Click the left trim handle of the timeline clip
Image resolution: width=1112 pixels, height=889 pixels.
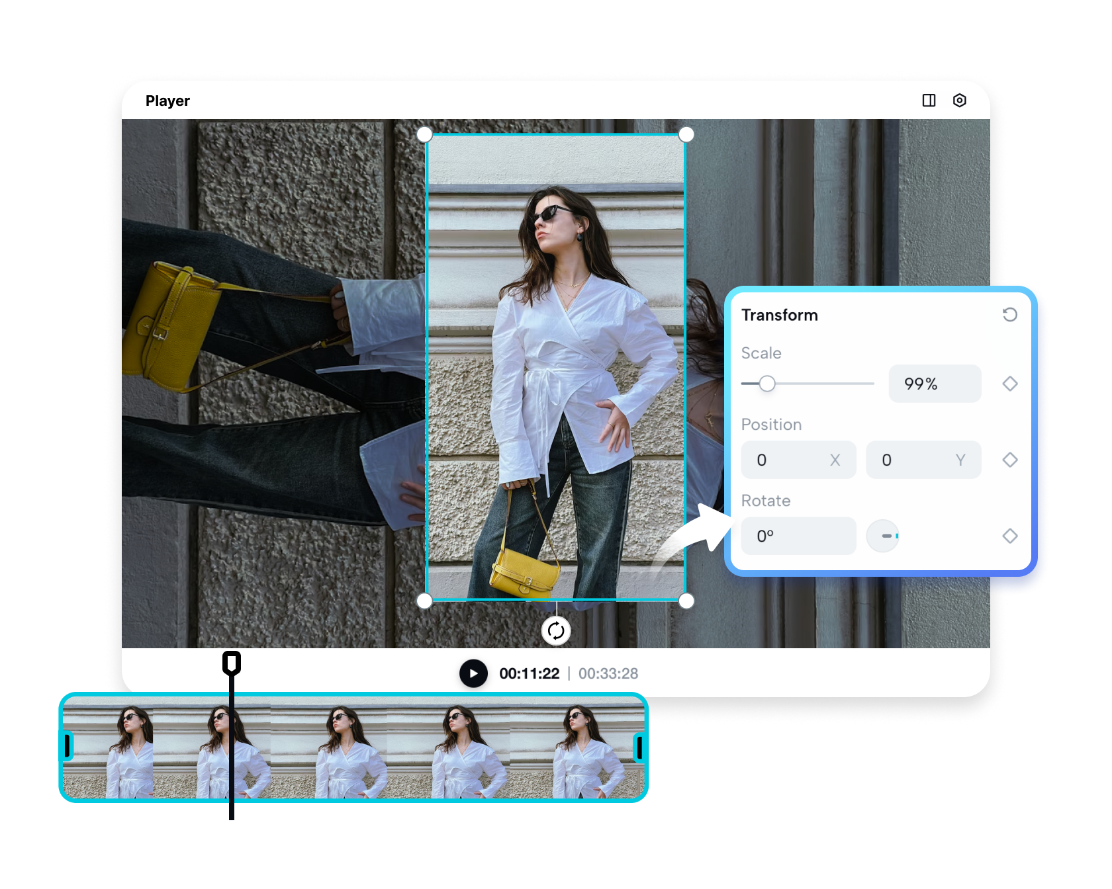(67, 746)
